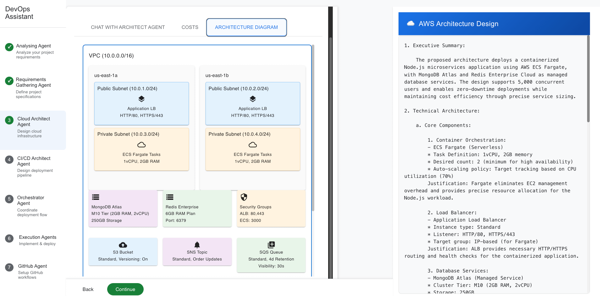
Task: Select step 7 GitHub Agent circle
Action: 9,267
